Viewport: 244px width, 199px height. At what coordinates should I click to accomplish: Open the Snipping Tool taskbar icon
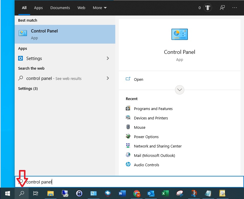(x=180, y=193)
